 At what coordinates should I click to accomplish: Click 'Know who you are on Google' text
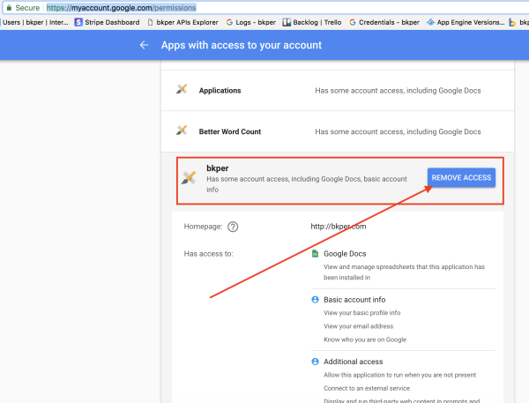365,340
